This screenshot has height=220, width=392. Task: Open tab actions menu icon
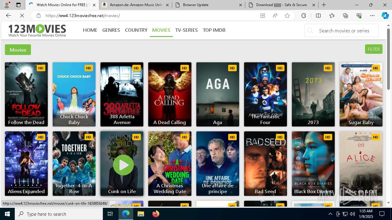coord(18,5)
